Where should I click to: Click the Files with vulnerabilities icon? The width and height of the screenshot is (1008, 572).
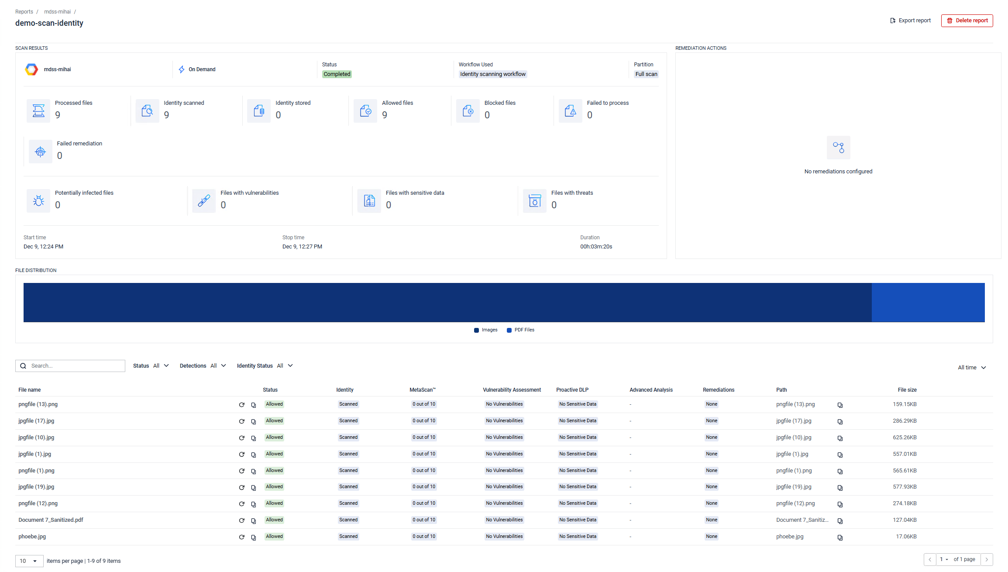click(204, 201)
